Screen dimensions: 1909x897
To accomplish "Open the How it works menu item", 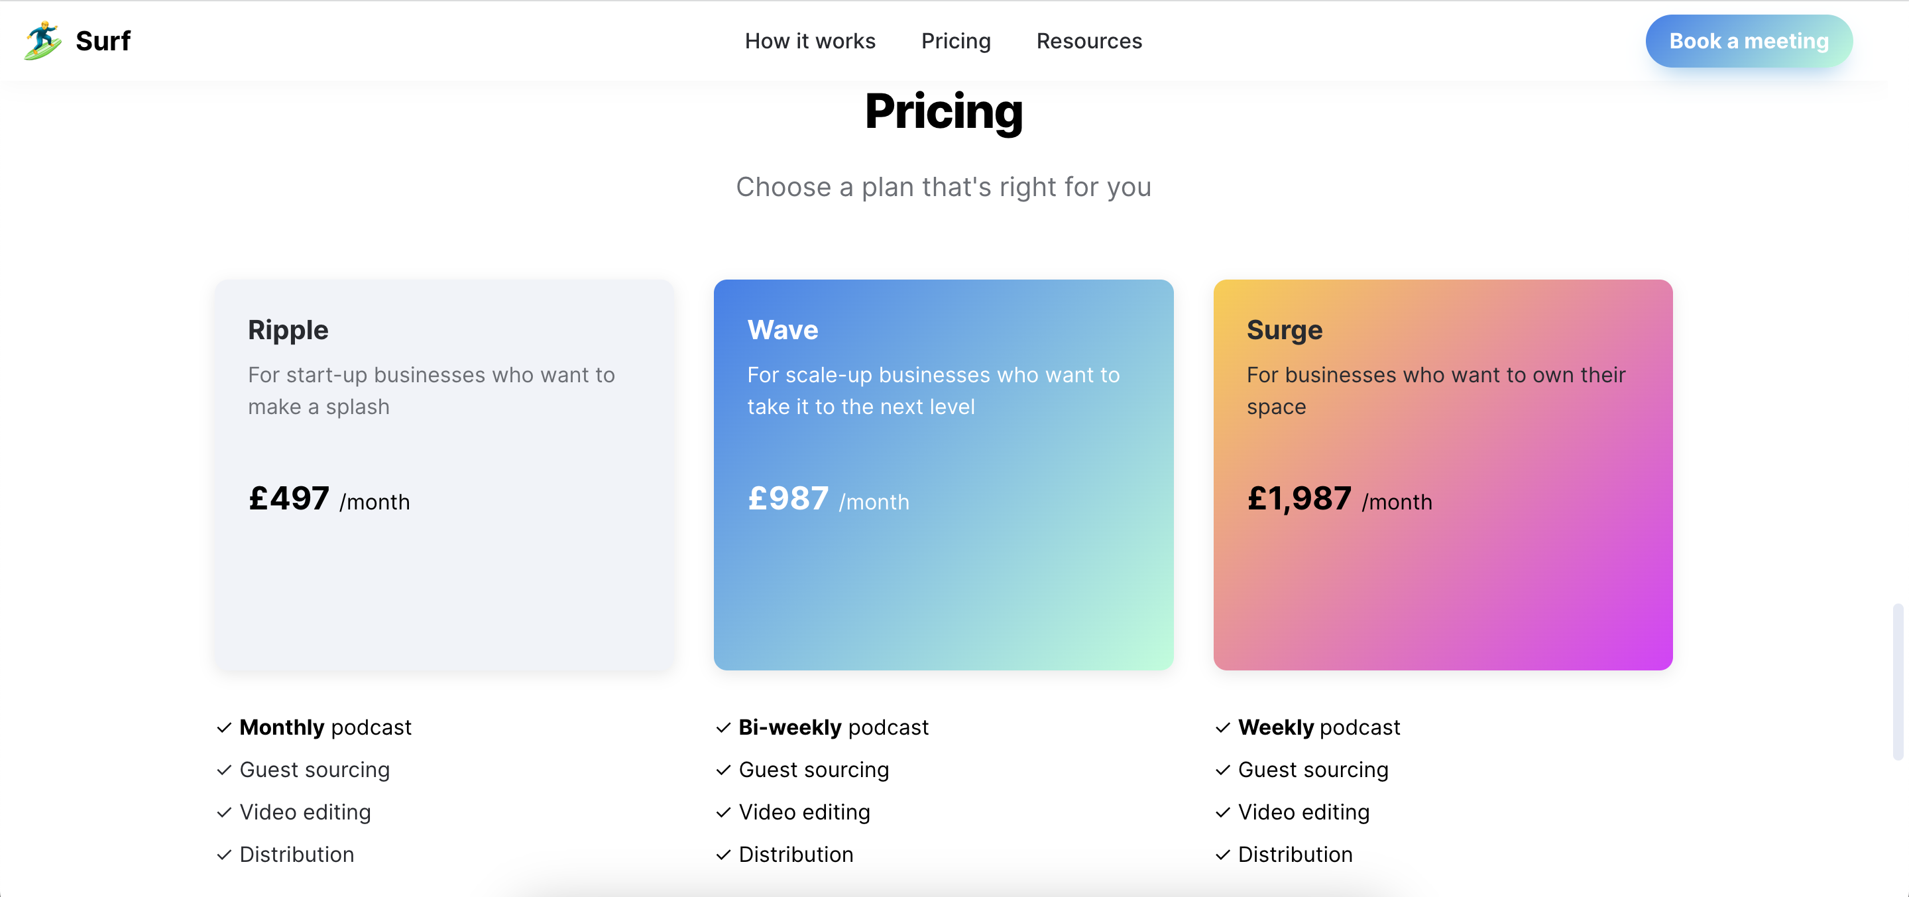I will click(810, 40).
